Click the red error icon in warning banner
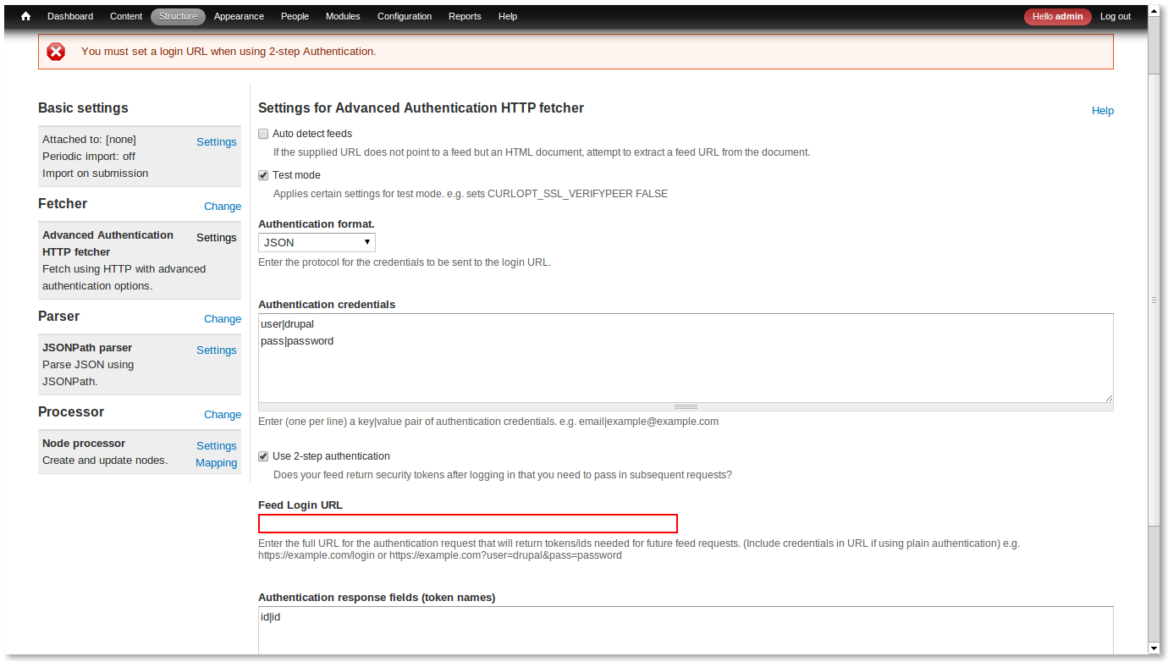The height and width of the screenshot is (662, 1168). click(56, 51)
